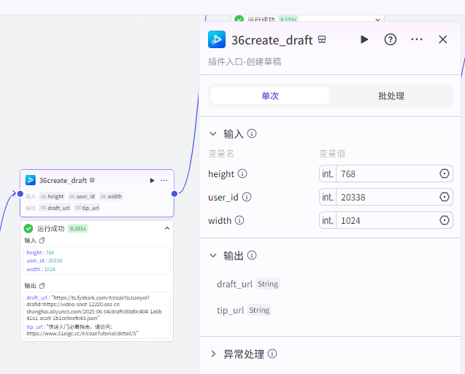Switch to 批处理 batch tab
465x374 pixels.
[x=391, y=96]
